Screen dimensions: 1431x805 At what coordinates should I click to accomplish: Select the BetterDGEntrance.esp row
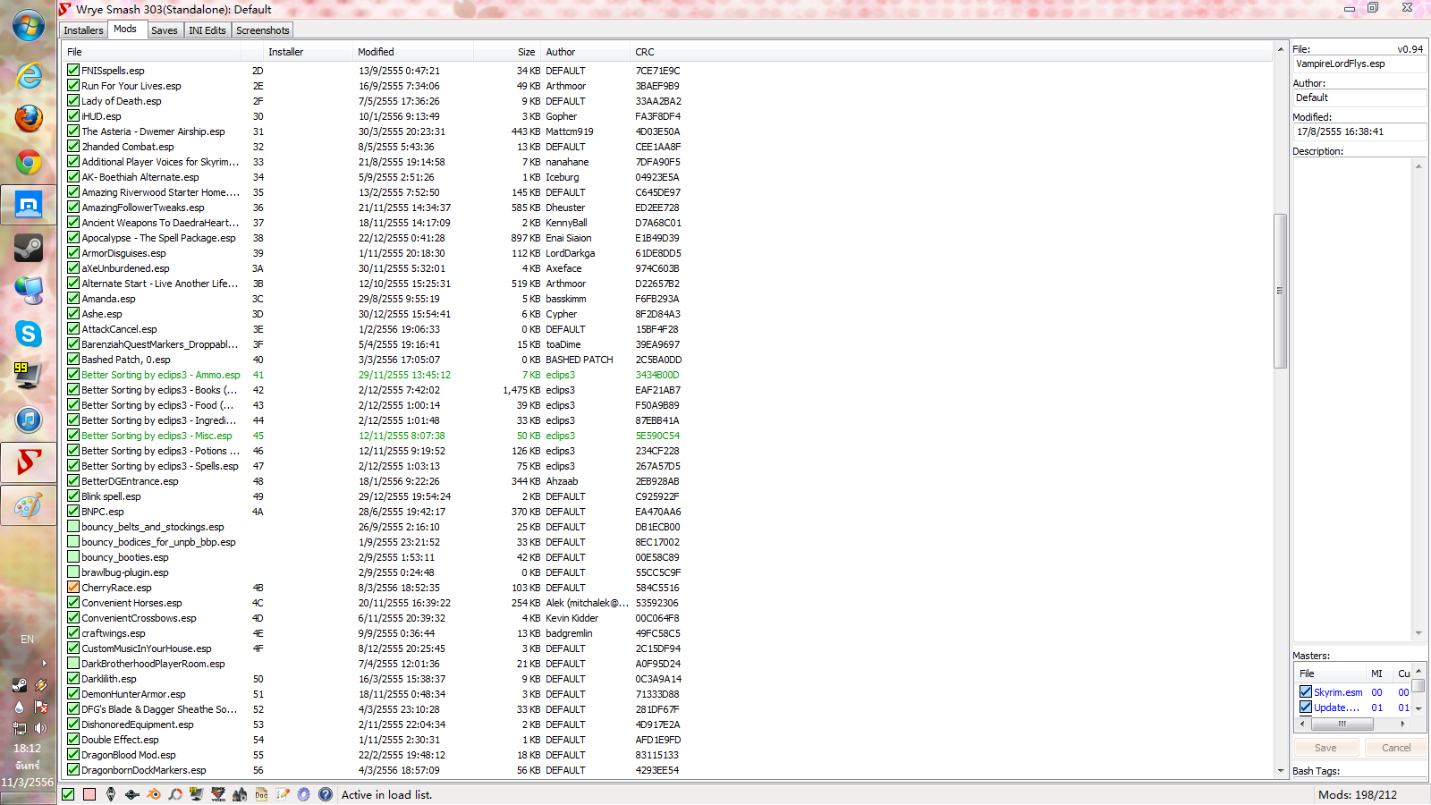668,481
